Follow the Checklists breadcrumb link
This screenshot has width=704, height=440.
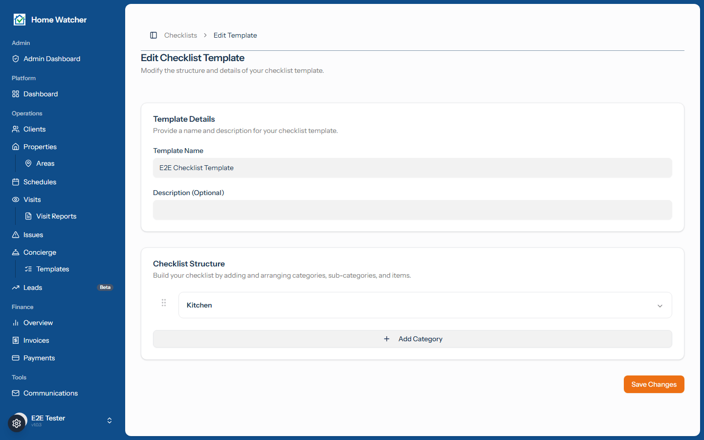(181, 35)
